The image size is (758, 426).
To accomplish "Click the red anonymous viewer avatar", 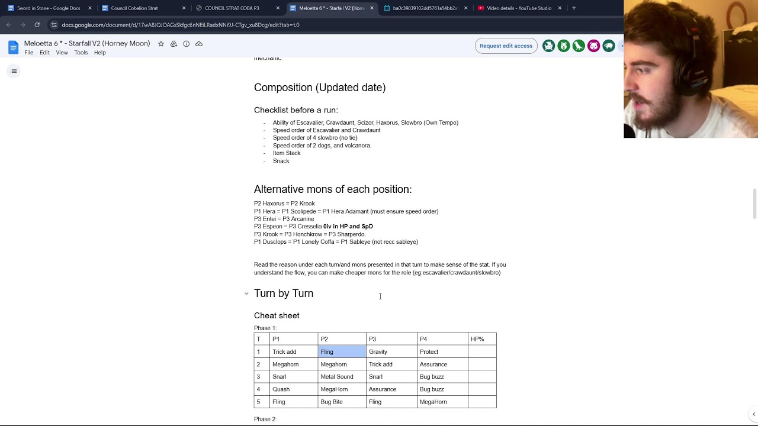I will coord(593,46).
